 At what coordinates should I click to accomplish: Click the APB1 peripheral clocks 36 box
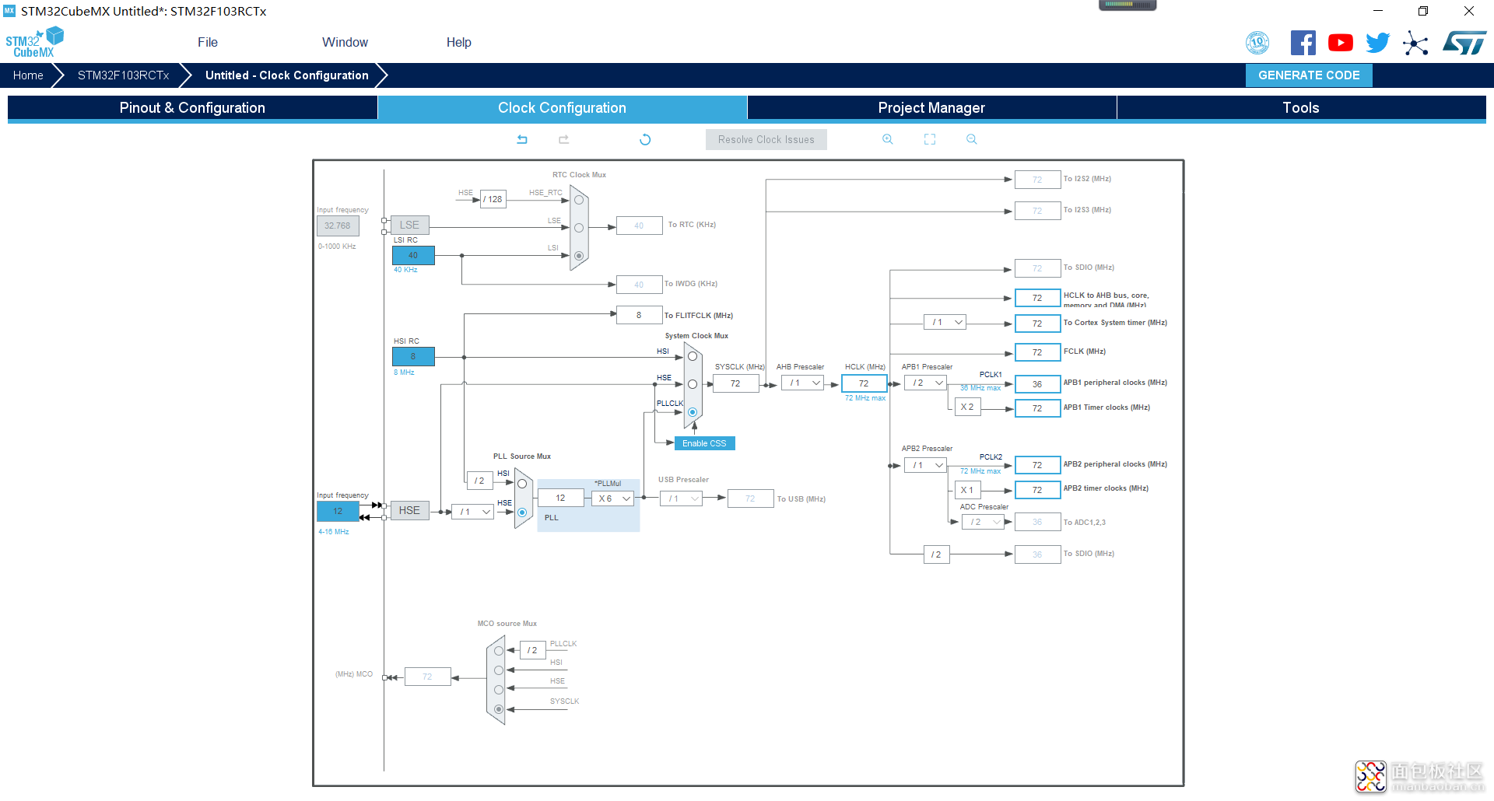tap(1037, 384)
